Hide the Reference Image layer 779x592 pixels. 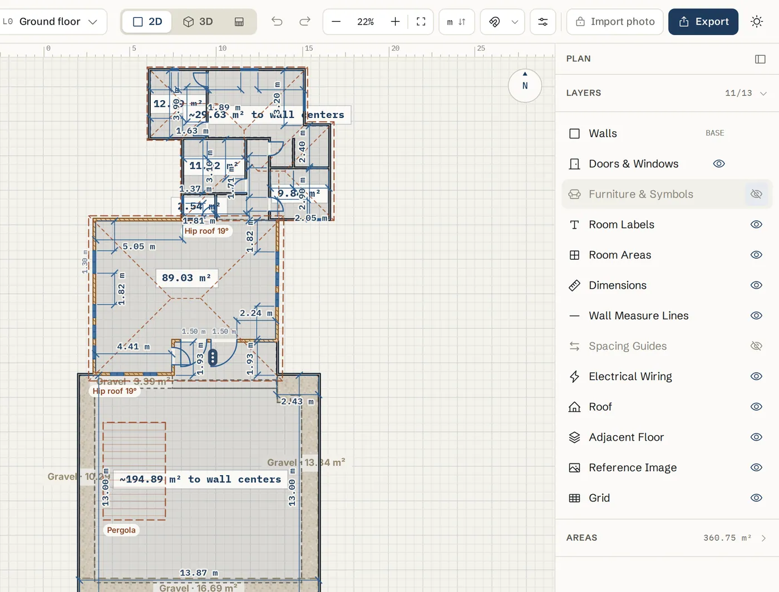click(x=756, y=467)
